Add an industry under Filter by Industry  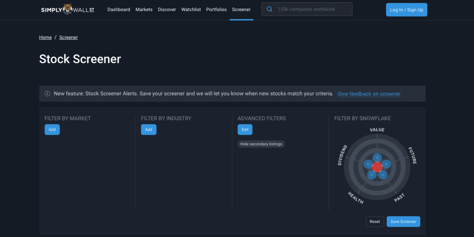click(149, 130)
